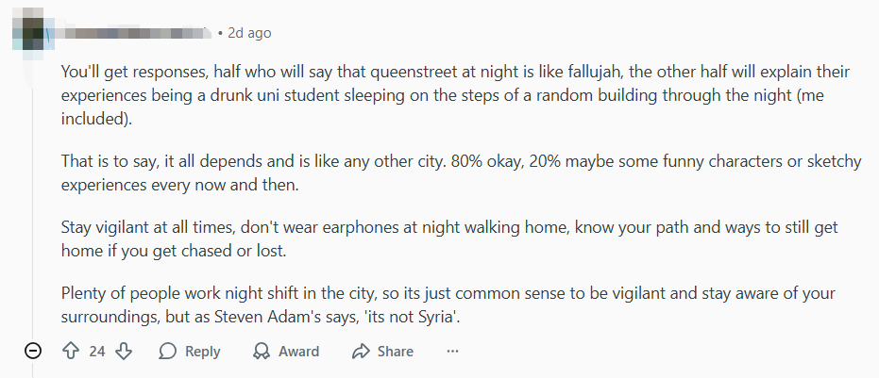
Task: Click the '2d ago' timestamp link
Action: (x=249, y=33)
